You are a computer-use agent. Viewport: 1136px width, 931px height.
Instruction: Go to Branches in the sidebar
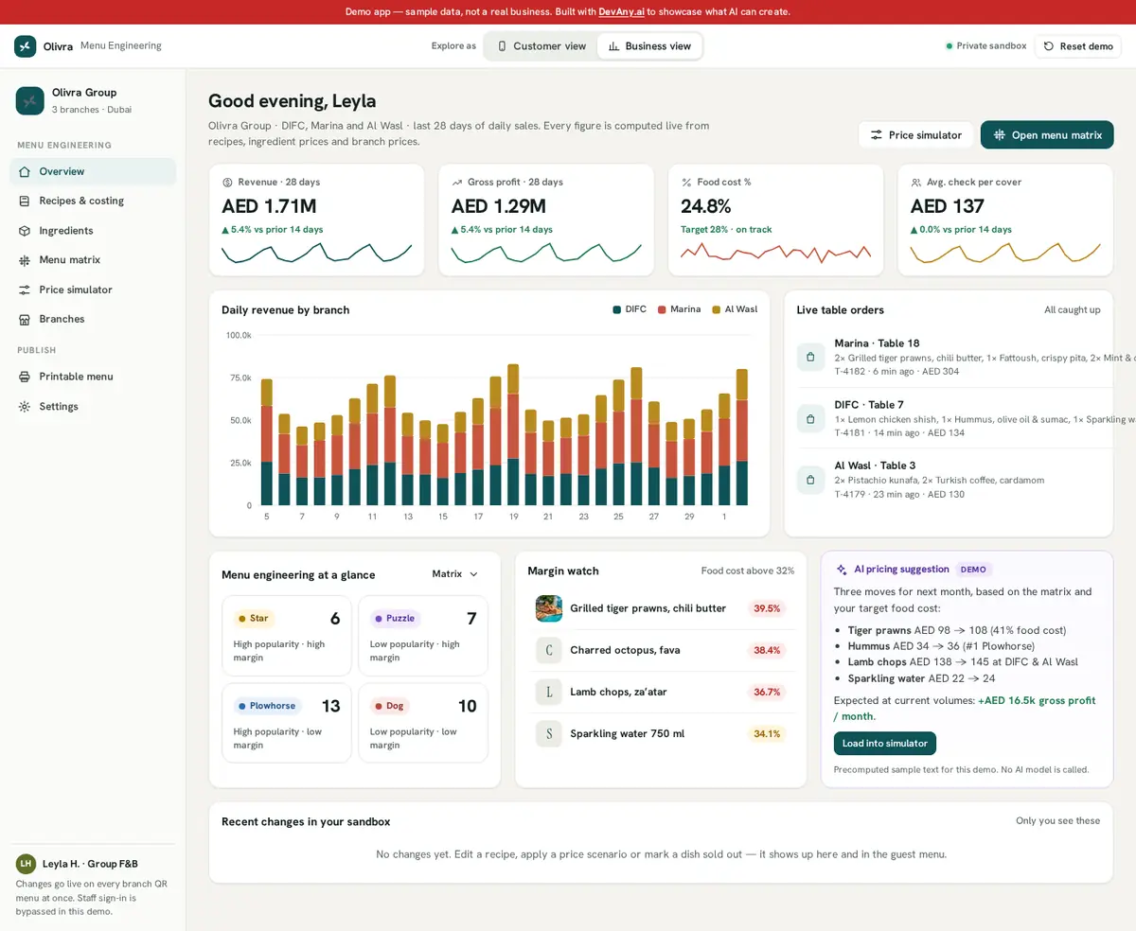pos(93,319)
